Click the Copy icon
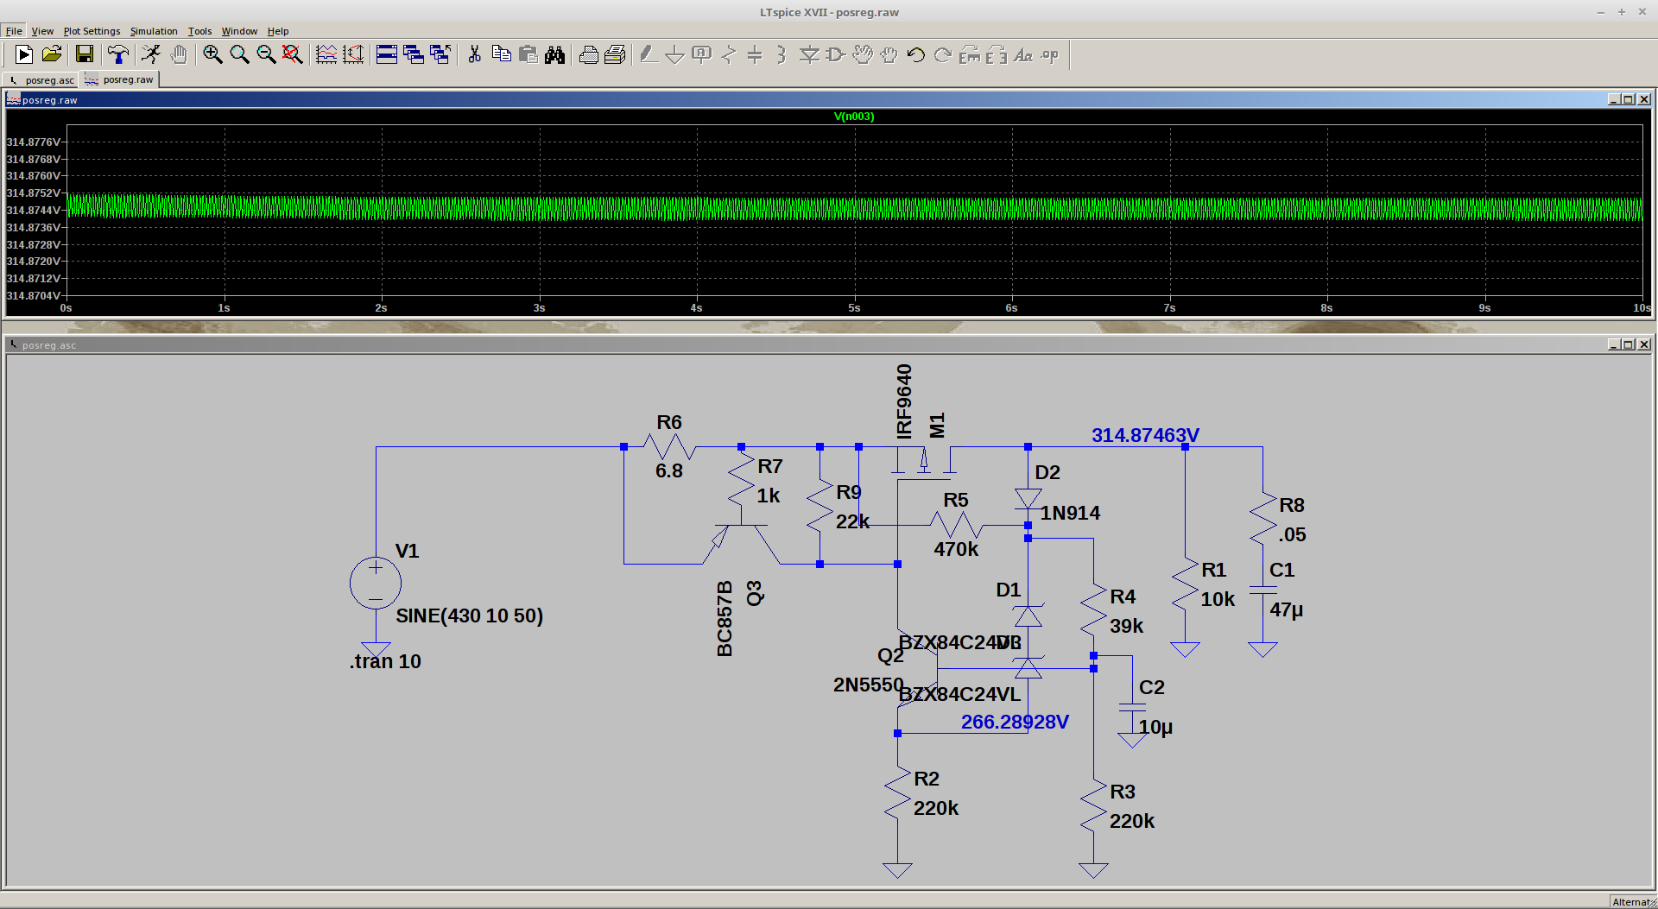Image resolution: width=1658 pixels, height=909 pixels. [x=501, y=55]
